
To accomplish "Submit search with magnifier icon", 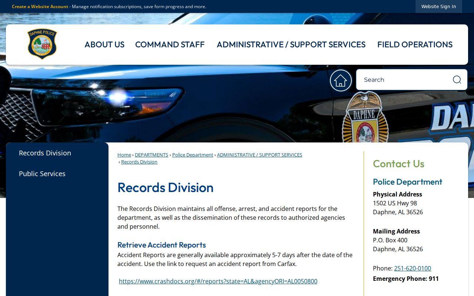I will pos(457,80).
